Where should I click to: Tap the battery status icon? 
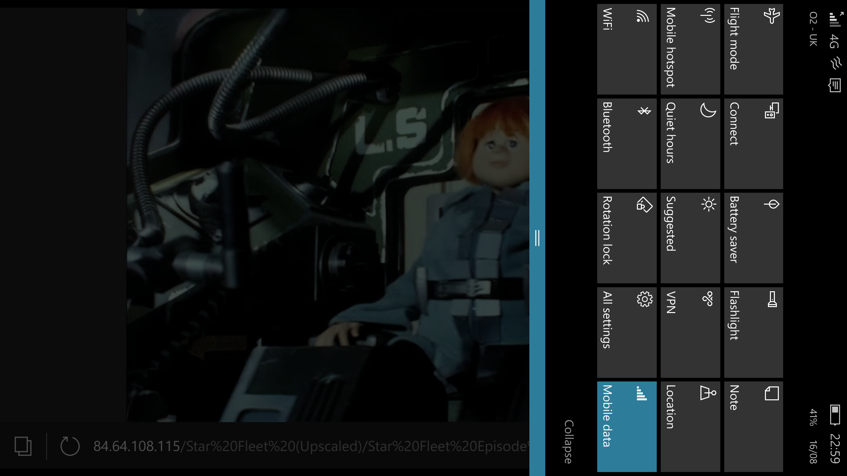click(x=835, y=415)
